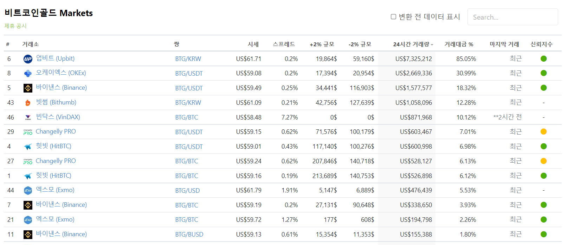This screenshot has height=245, width=568.
Task: Open BTG/BTC pair link for VinDAX
Action: pyautogui.click(x=187, y=117)
